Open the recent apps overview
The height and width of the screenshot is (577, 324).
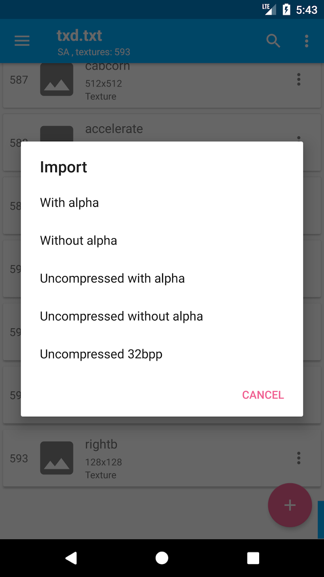point(253,558)
